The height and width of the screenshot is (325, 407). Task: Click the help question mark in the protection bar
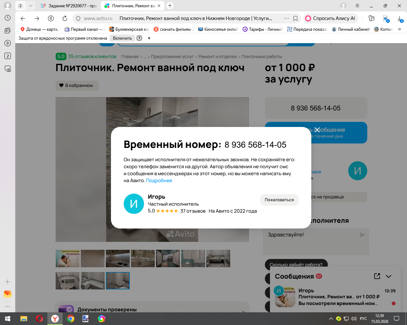pyautogui.click(x=139, y=38)
